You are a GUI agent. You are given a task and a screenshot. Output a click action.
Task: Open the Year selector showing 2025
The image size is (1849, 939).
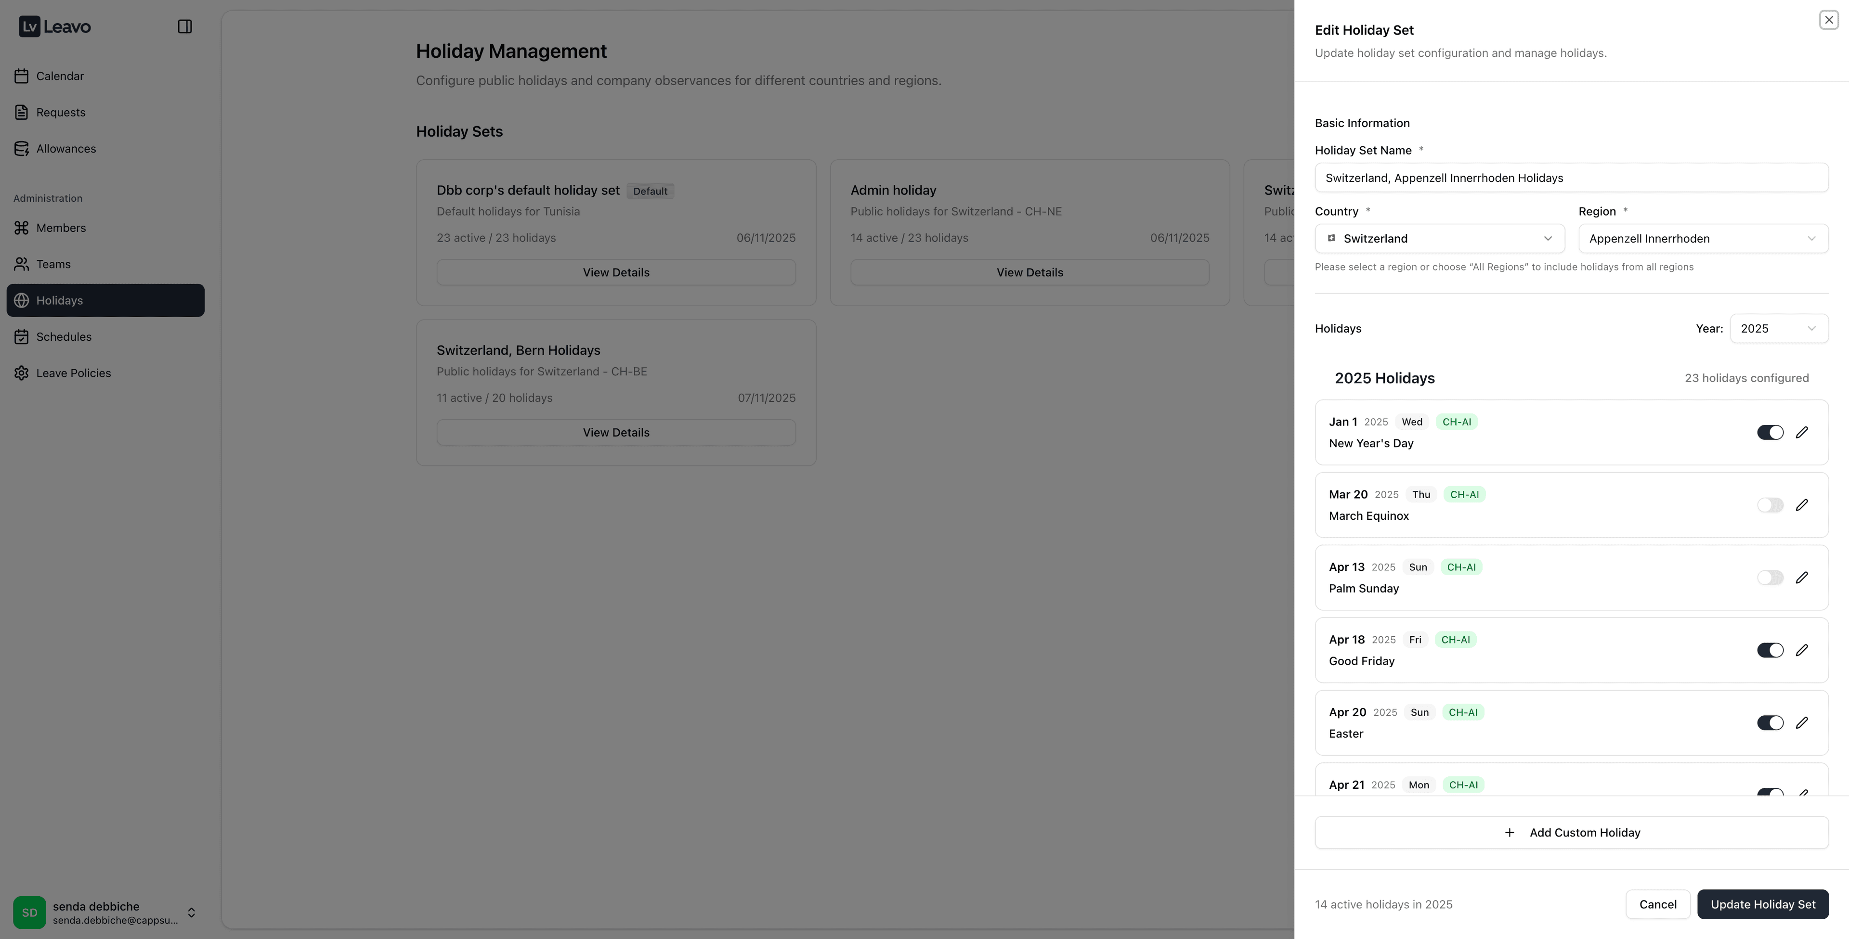click(x=1778, y=329)
